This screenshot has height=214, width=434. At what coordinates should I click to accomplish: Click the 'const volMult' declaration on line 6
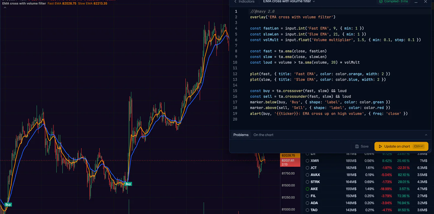point(335,40)
